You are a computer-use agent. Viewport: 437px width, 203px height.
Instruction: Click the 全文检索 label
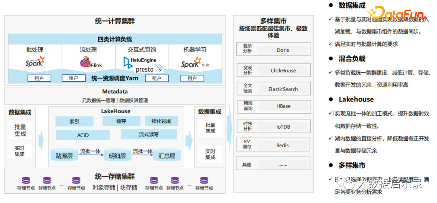click(247, 89)
